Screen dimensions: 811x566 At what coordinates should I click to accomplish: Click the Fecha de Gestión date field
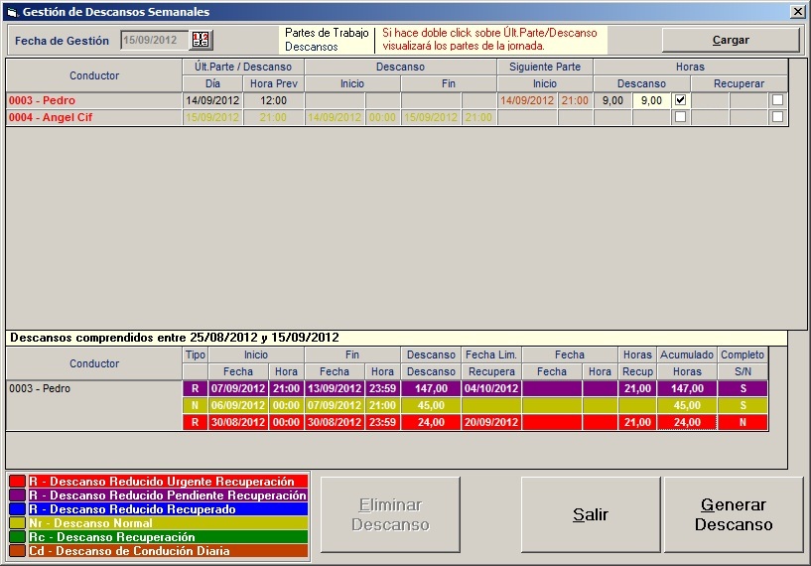click(154, 40)
